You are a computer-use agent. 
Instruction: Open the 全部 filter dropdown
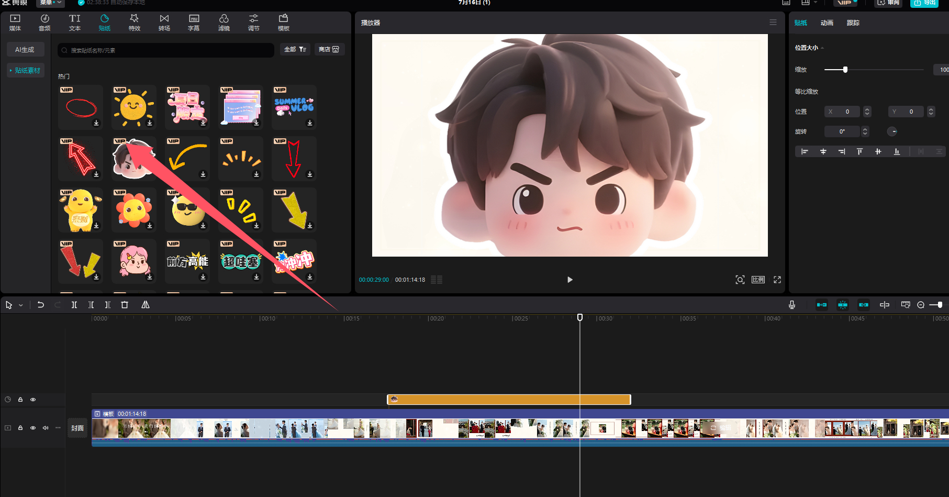(295, 49)
